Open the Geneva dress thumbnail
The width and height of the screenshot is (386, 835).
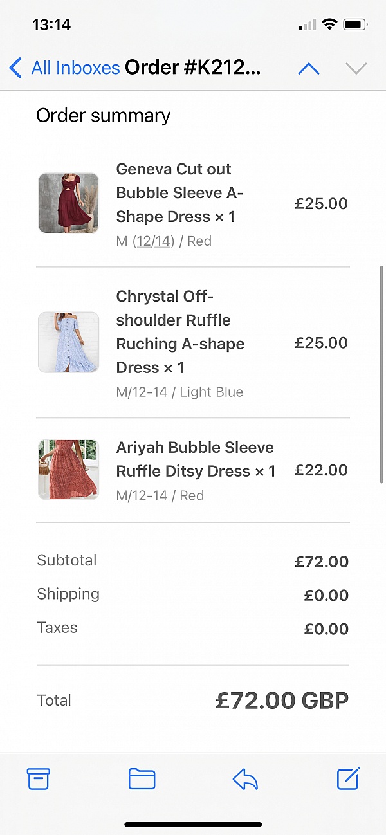point(68,203)
